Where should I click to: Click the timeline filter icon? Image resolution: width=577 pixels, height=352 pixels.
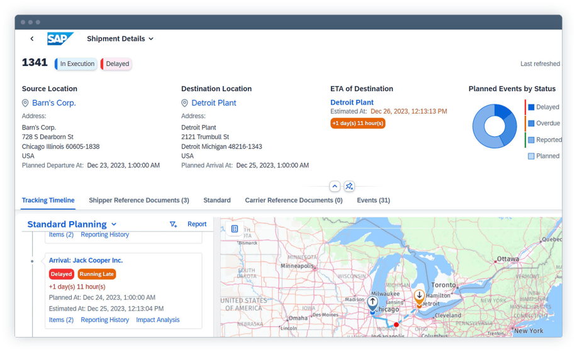[173, 224]
